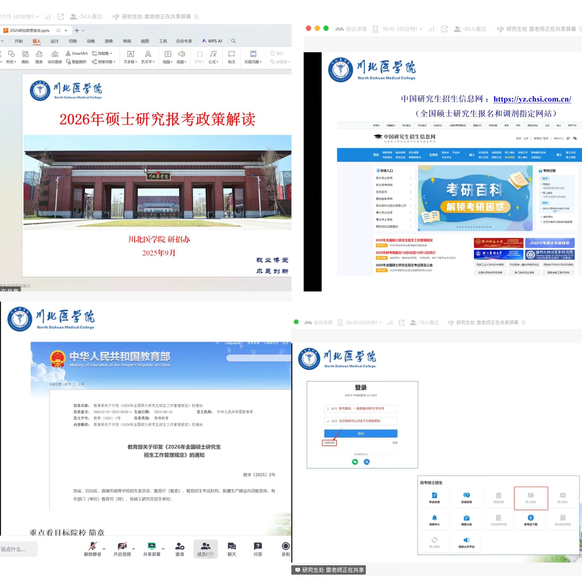Click the 说点什么 chat input field

tap(18, 549)
